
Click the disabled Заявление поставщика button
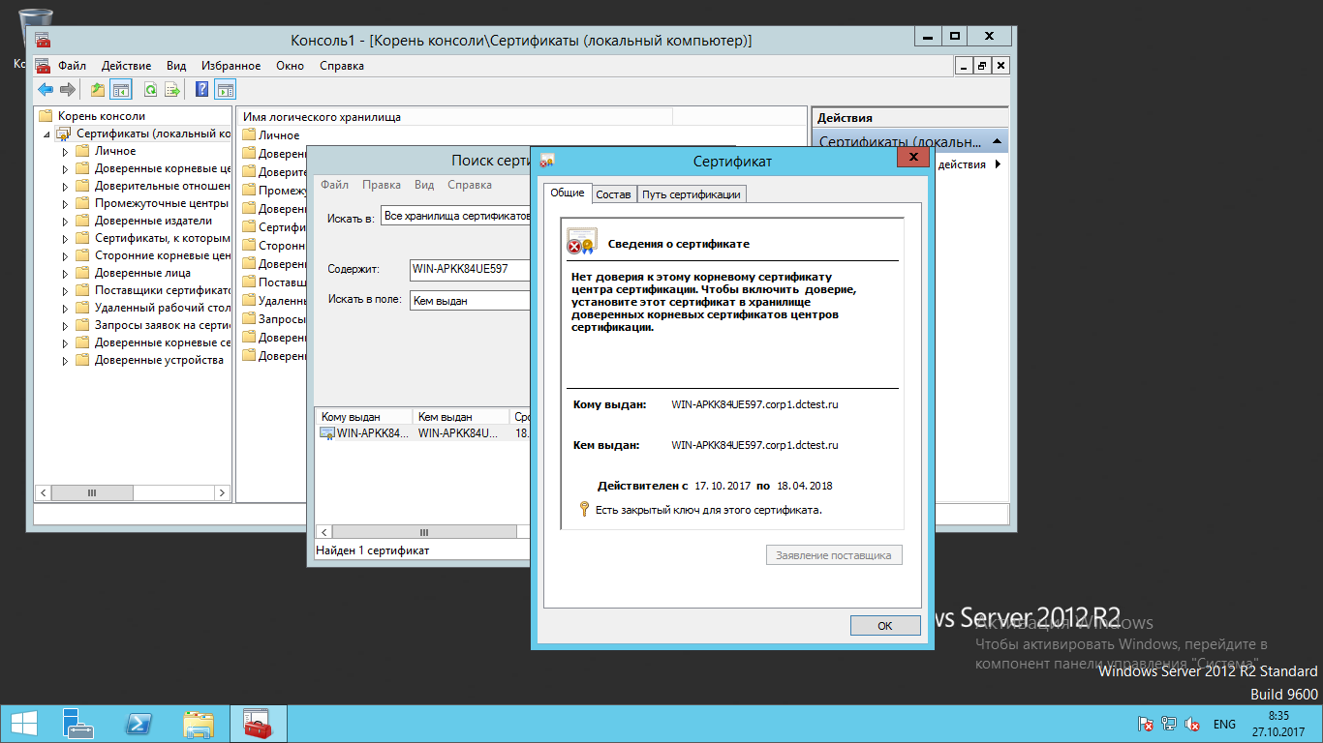[834, 555]
